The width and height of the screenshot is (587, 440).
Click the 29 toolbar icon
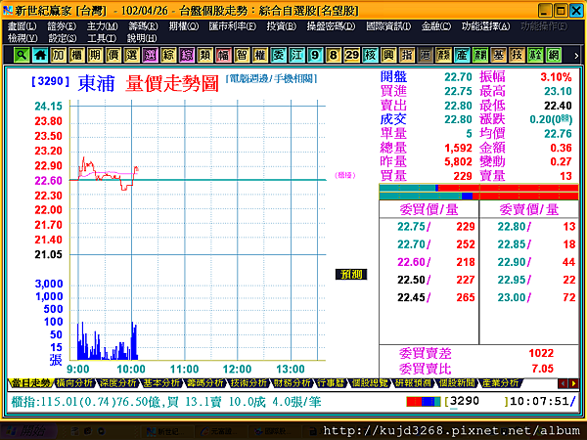coord(352,55)
